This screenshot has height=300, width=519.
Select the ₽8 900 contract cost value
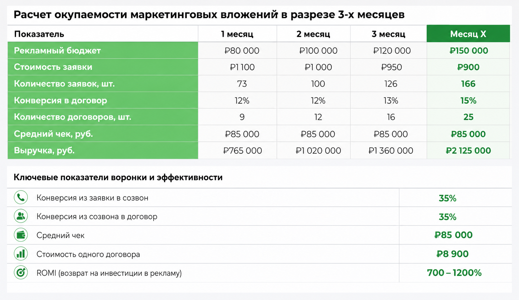(452, 254)
